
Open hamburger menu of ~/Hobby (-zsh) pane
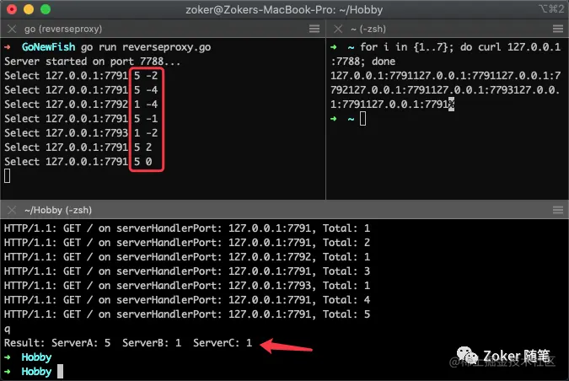558,210
